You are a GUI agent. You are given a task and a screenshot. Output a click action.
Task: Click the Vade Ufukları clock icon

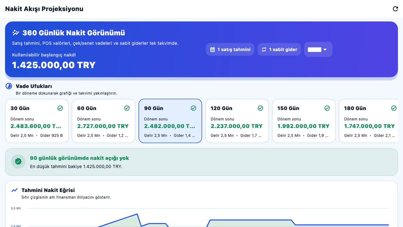[9, 86]
